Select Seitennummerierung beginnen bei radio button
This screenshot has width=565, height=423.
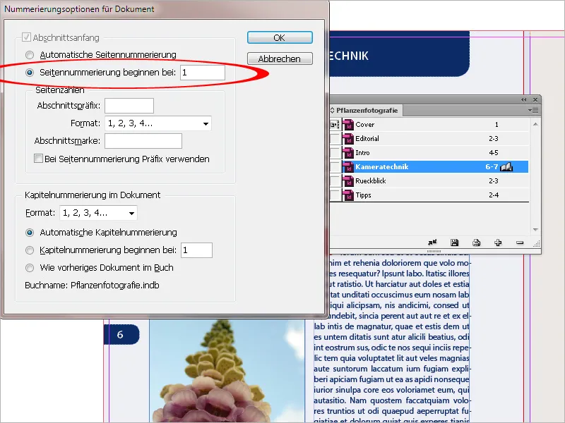click(30, 73)
